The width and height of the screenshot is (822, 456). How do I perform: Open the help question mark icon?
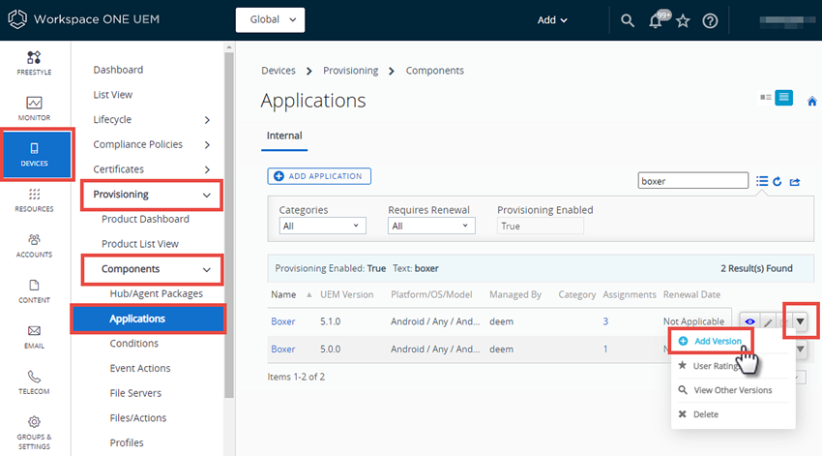point(710,20)
